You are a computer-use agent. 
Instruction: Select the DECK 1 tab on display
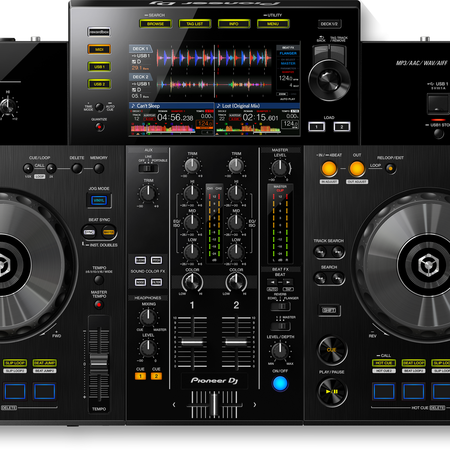tap(140, 49)
